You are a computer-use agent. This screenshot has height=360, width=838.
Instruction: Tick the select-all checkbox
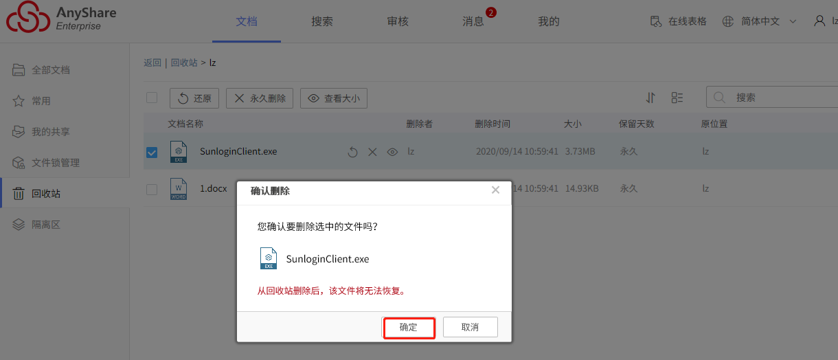(x=152, y=98)
